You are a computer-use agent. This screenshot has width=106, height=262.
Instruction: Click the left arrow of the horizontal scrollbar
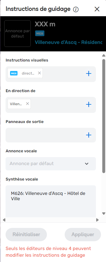coord(4,220)
